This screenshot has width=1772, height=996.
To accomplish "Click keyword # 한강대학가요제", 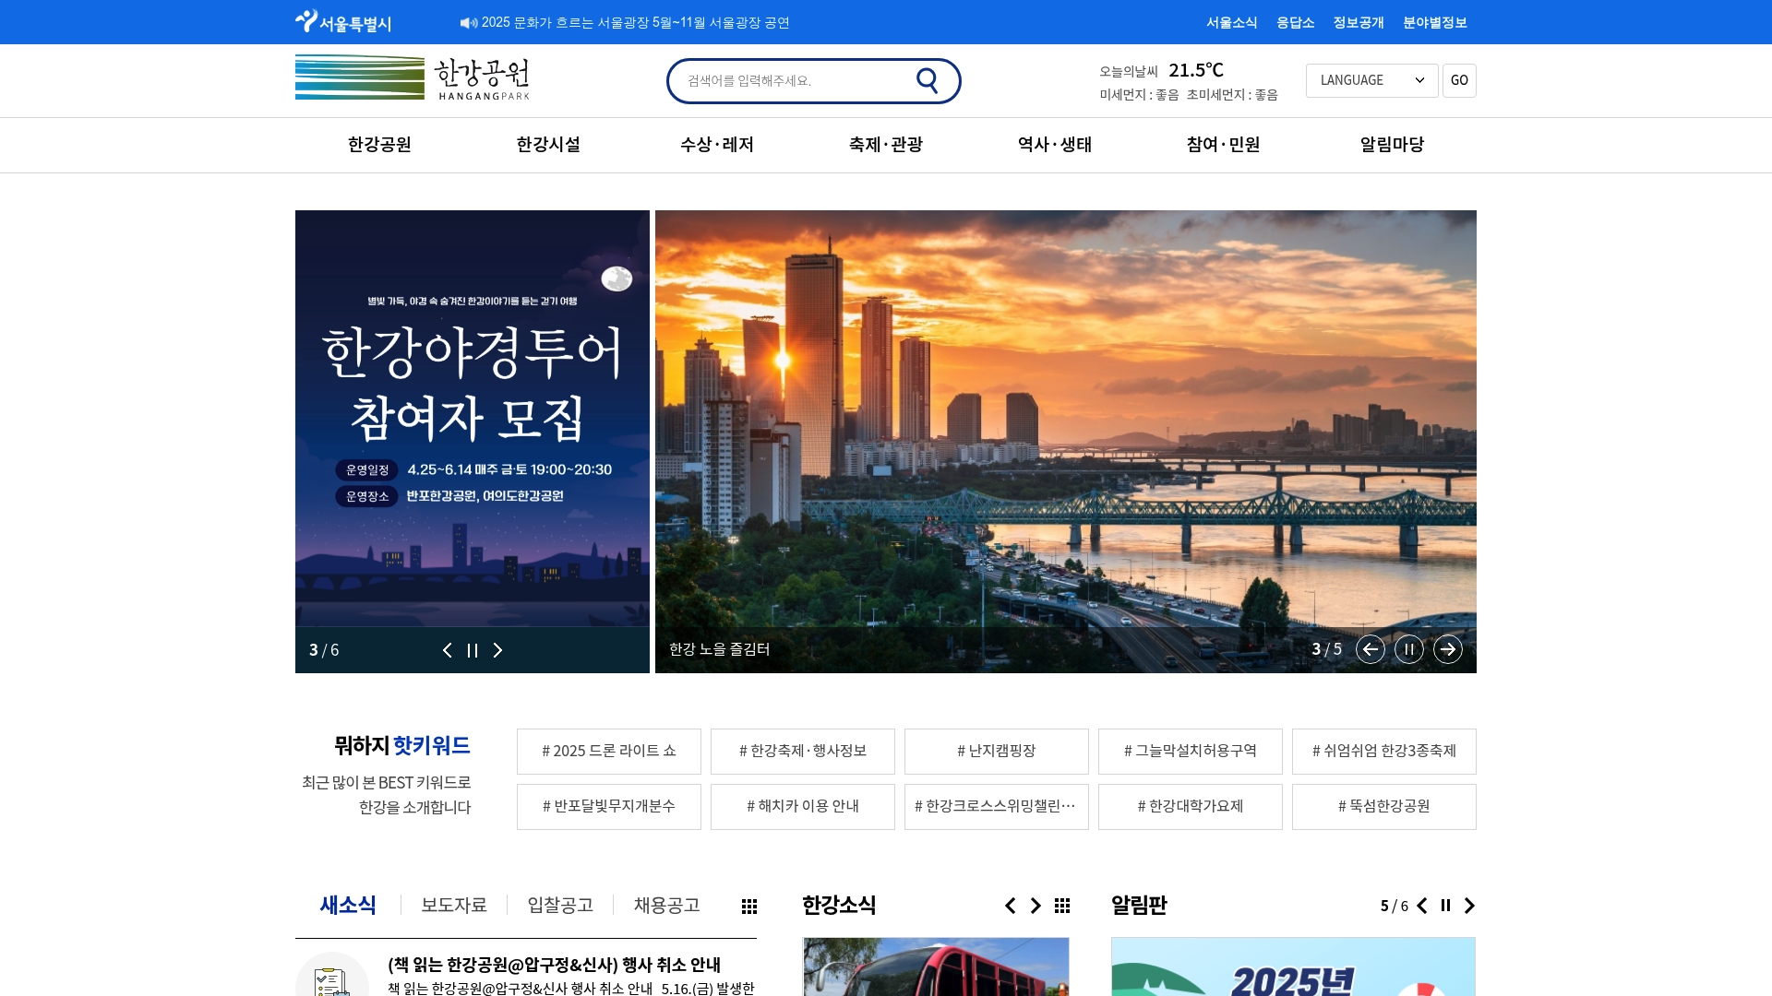I will [x=1191, y=807].
